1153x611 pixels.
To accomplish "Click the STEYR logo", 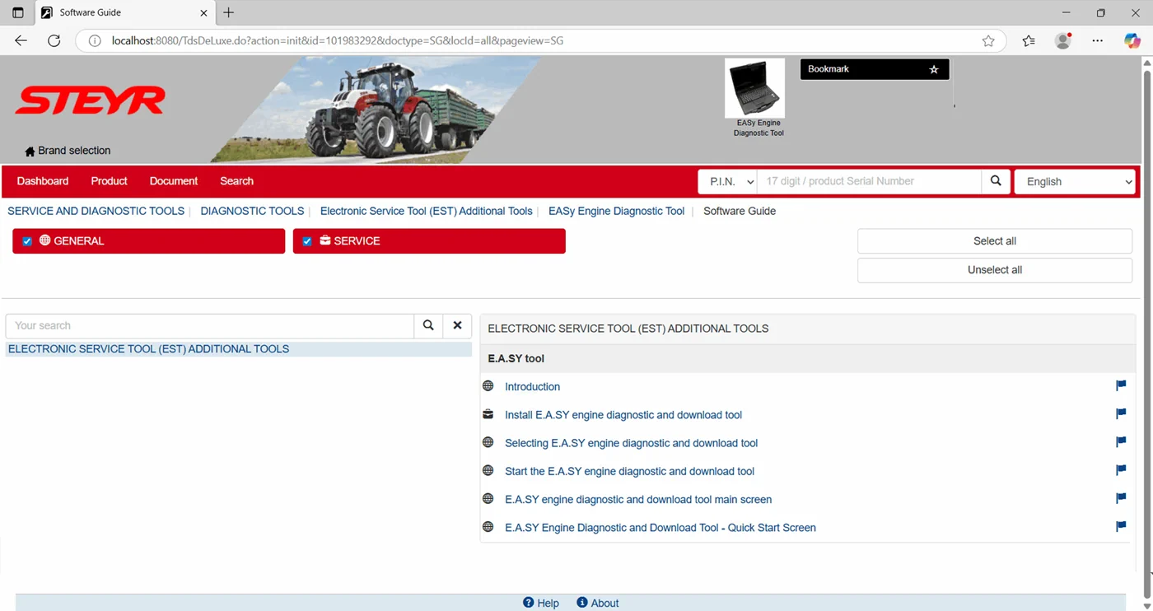I will (90, 100).
